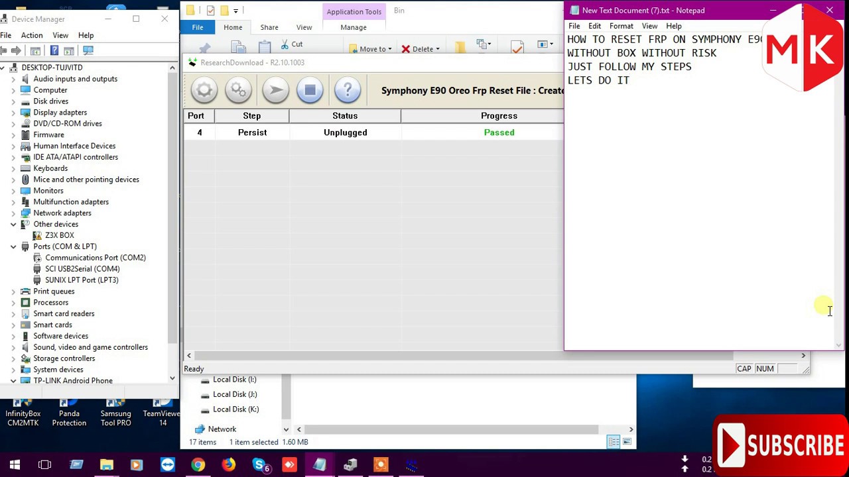
Task: Click the Cut scissors icon in Explorer ribbon
Action: tap(285, 44)
